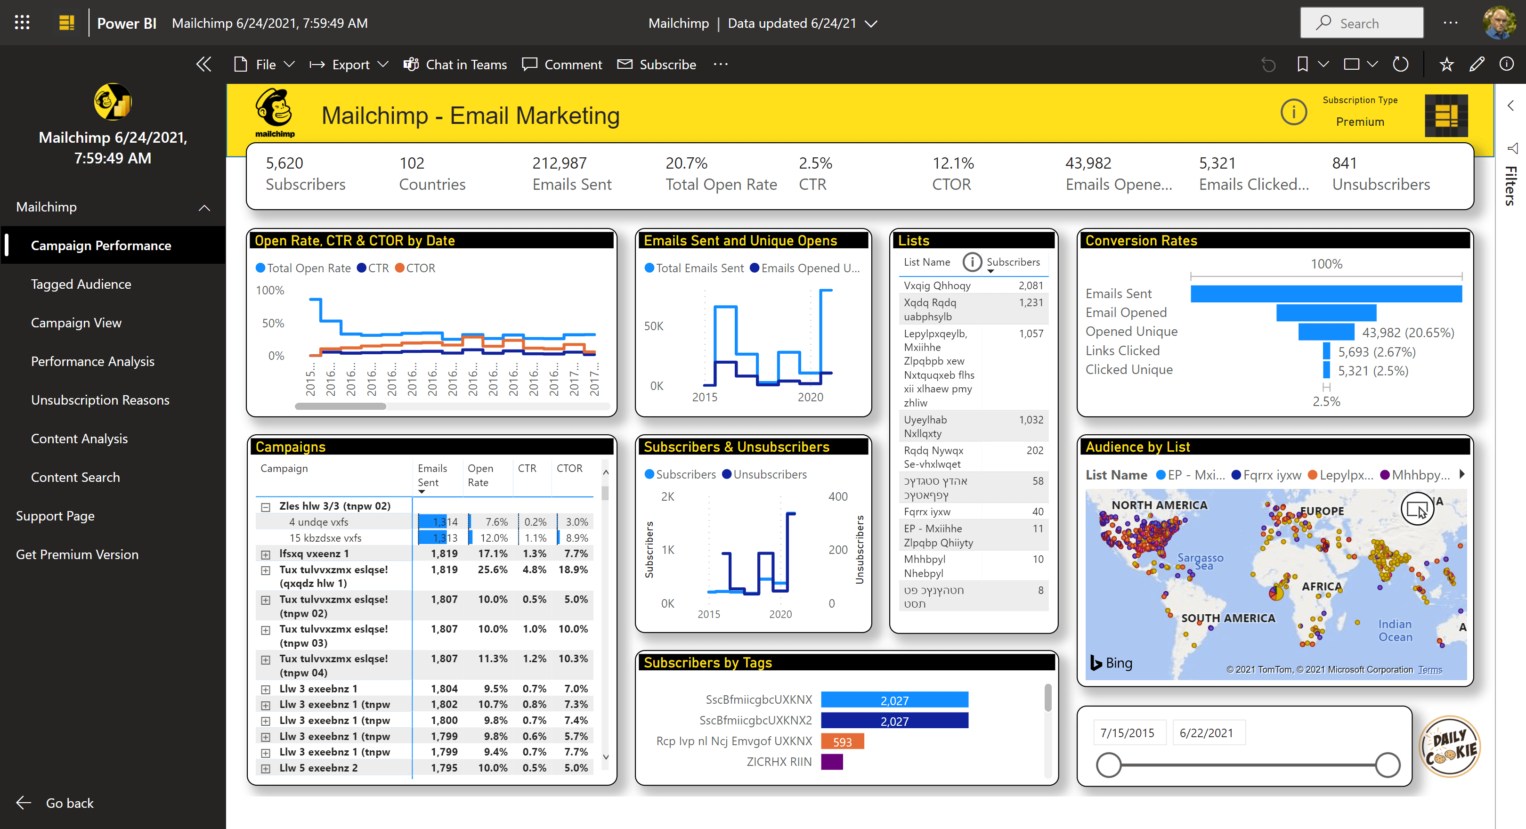Open the app launcher waffle icon

pyautogui.click(x=22, y=23)
